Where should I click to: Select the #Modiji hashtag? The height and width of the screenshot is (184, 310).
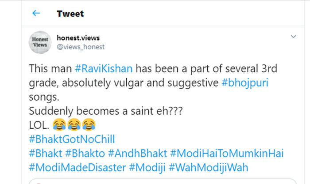[x=147, y=168]
